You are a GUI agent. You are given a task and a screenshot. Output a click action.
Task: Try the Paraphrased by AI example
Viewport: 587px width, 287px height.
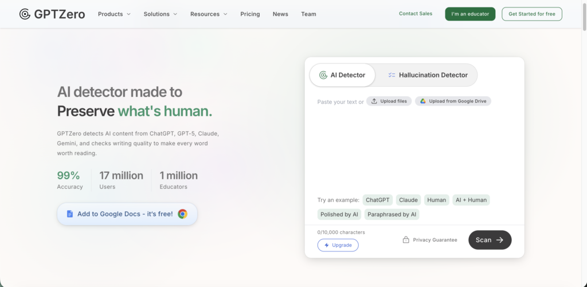(392, 214)
